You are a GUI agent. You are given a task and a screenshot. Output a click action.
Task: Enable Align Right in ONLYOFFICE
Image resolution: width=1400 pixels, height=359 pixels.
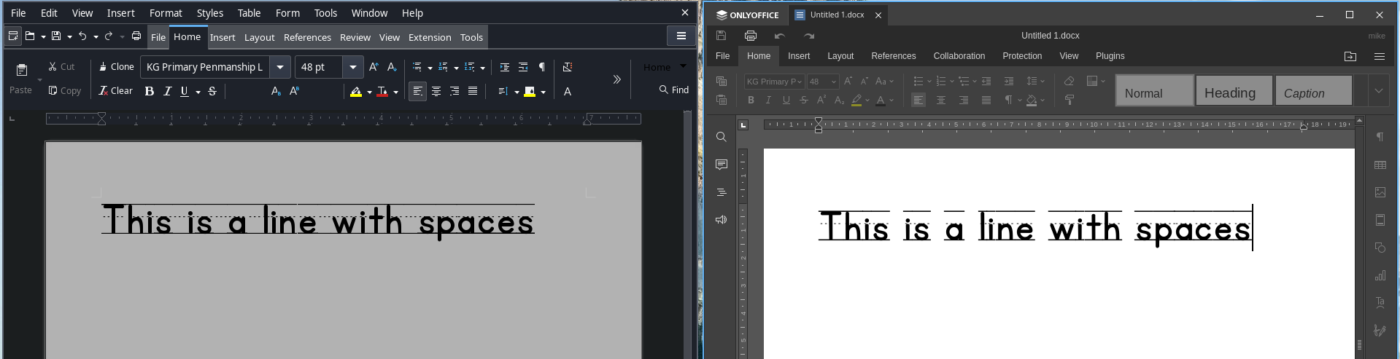coord(964,100)
